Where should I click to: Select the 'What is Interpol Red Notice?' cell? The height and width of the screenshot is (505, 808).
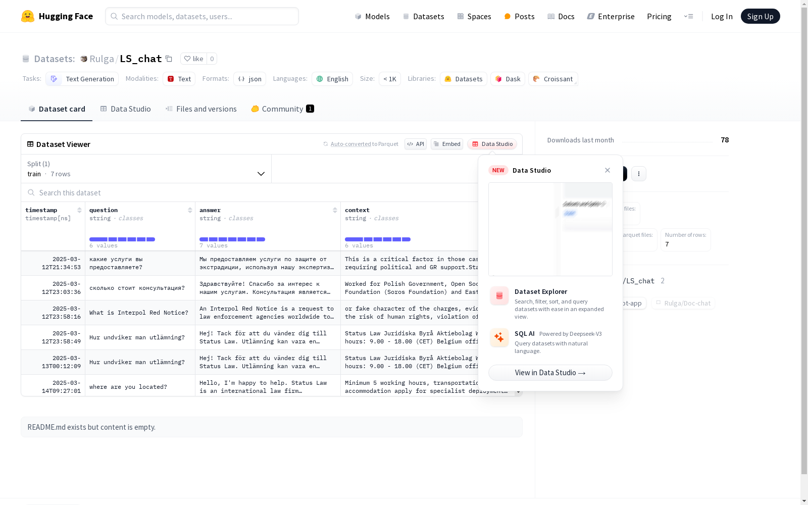[x=140, y=313]
